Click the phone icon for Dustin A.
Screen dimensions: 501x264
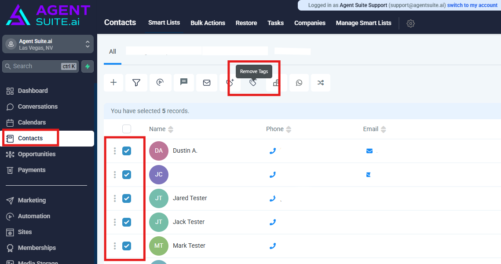[273, 151]
